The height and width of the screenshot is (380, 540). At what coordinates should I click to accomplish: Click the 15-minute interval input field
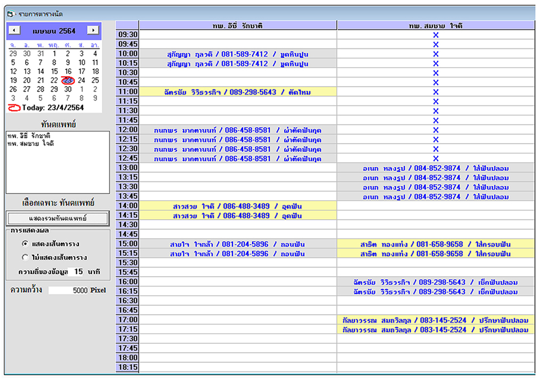78,271
